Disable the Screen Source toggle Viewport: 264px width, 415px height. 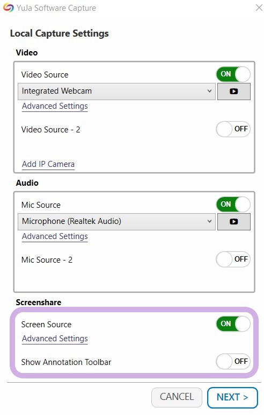[x=233, y=324]
